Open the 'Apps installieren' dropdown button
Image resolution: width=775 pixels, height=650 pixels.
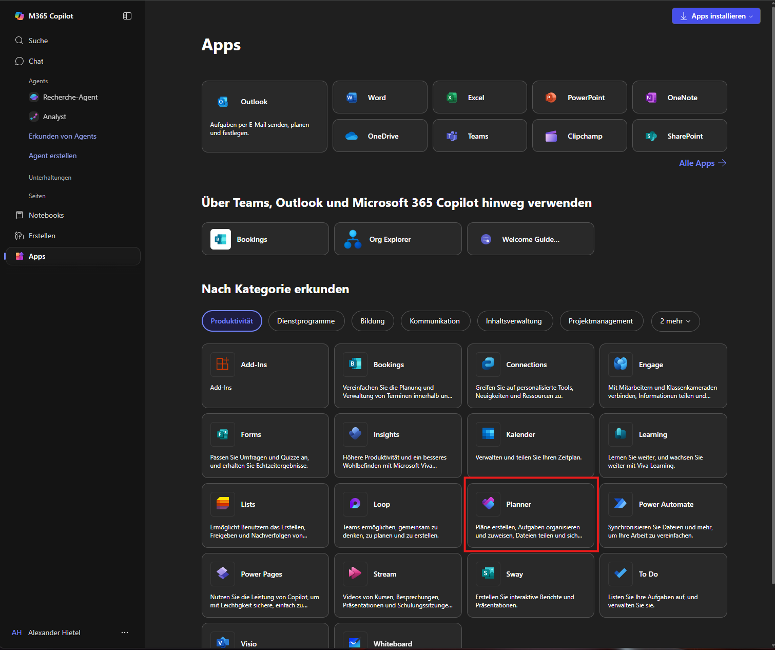(x=715, y=16)
